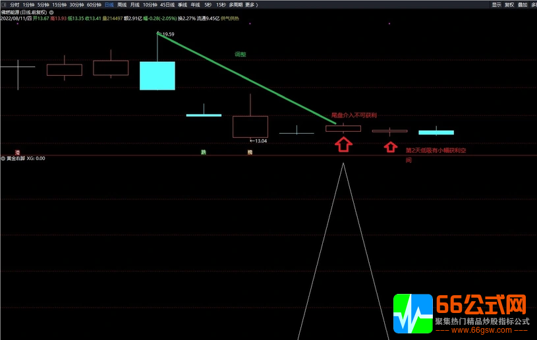Click the 叠加 overlay button
This screenshot has height=340, width=537.
[x=522, y=5]
